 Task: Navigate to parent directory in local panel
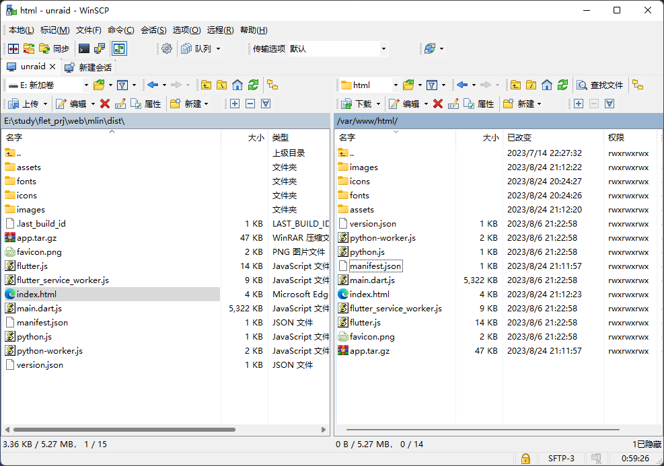(207, 85)
